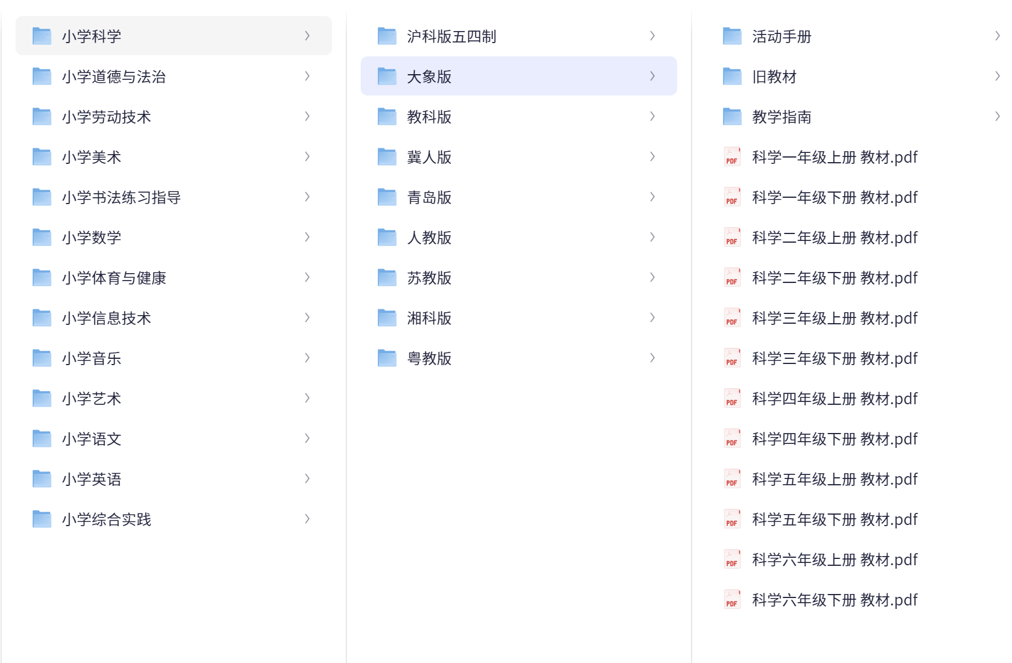Expand chevron on 小学英语 row

pyautogui.click(x=307, y=478)
